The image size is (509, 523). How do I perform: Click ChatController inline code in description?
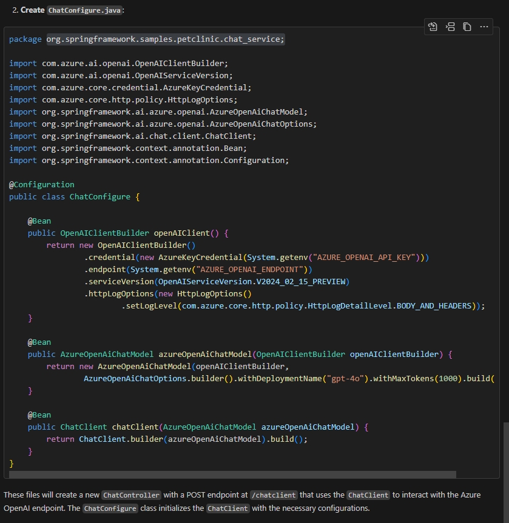pyautogui.click(x=131, y=495)
